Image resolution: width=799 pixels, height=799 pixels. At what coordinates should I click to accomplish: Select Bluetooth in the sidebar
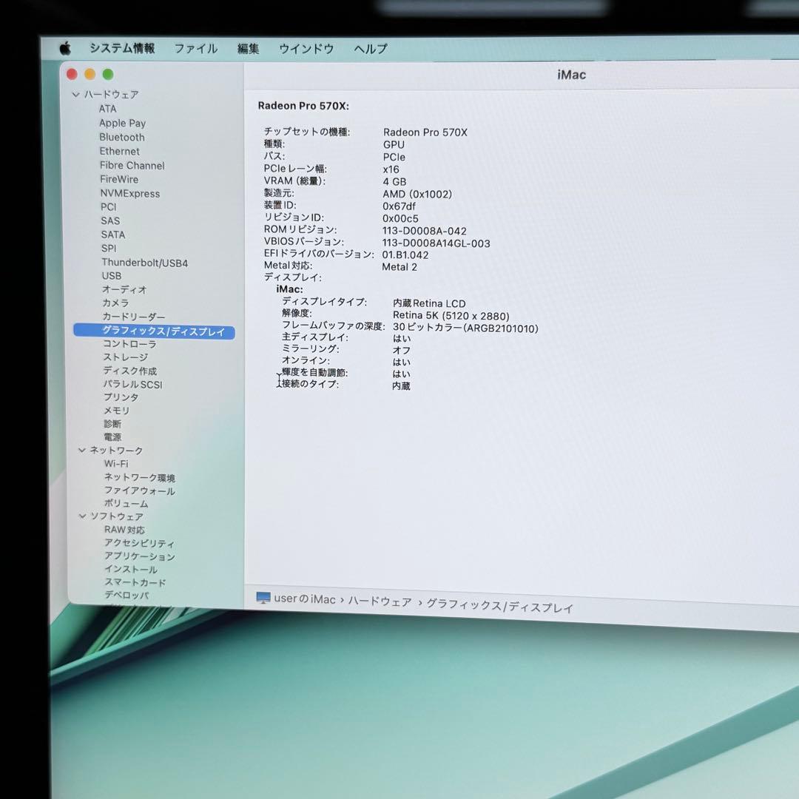point(122,137)
